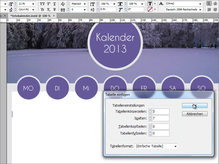The image size is (219, 164).
Task: Open the tracking value dropdown
Action: [x=85, y=10]
